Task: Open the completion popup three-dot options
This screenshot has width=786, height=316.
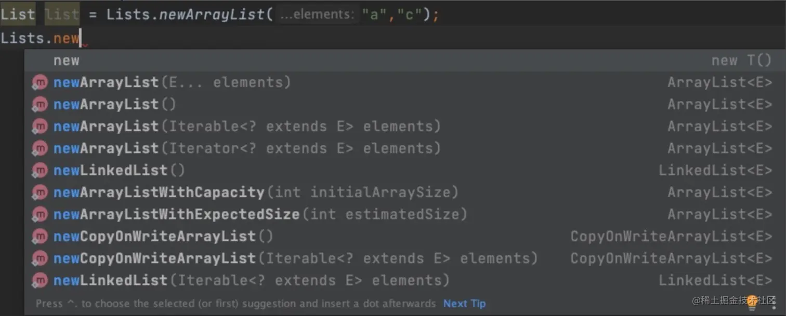Action: point(774,303)
